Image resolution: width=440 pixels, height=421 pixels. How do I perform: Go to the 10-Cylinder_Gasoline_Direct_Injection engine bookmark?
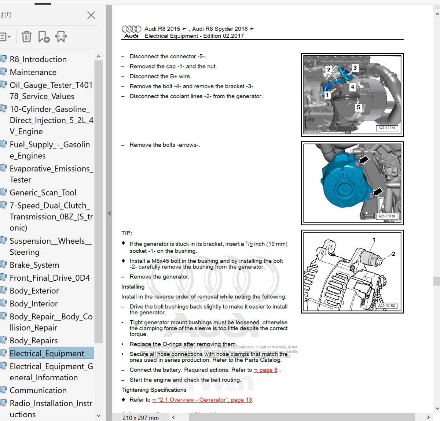[52, 120]
